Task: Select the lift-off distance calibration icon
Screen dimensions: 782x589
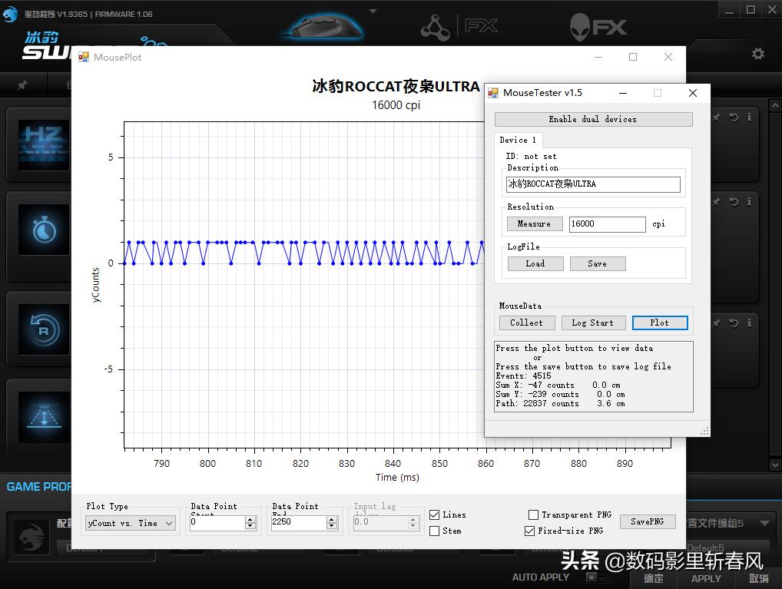Action: (44, 417)
